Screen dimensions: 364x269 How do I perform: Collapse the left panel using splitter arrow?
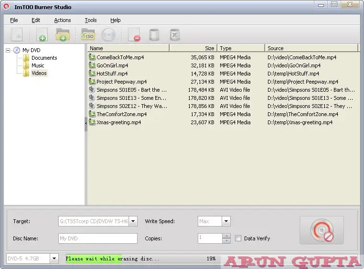point(86,124)
